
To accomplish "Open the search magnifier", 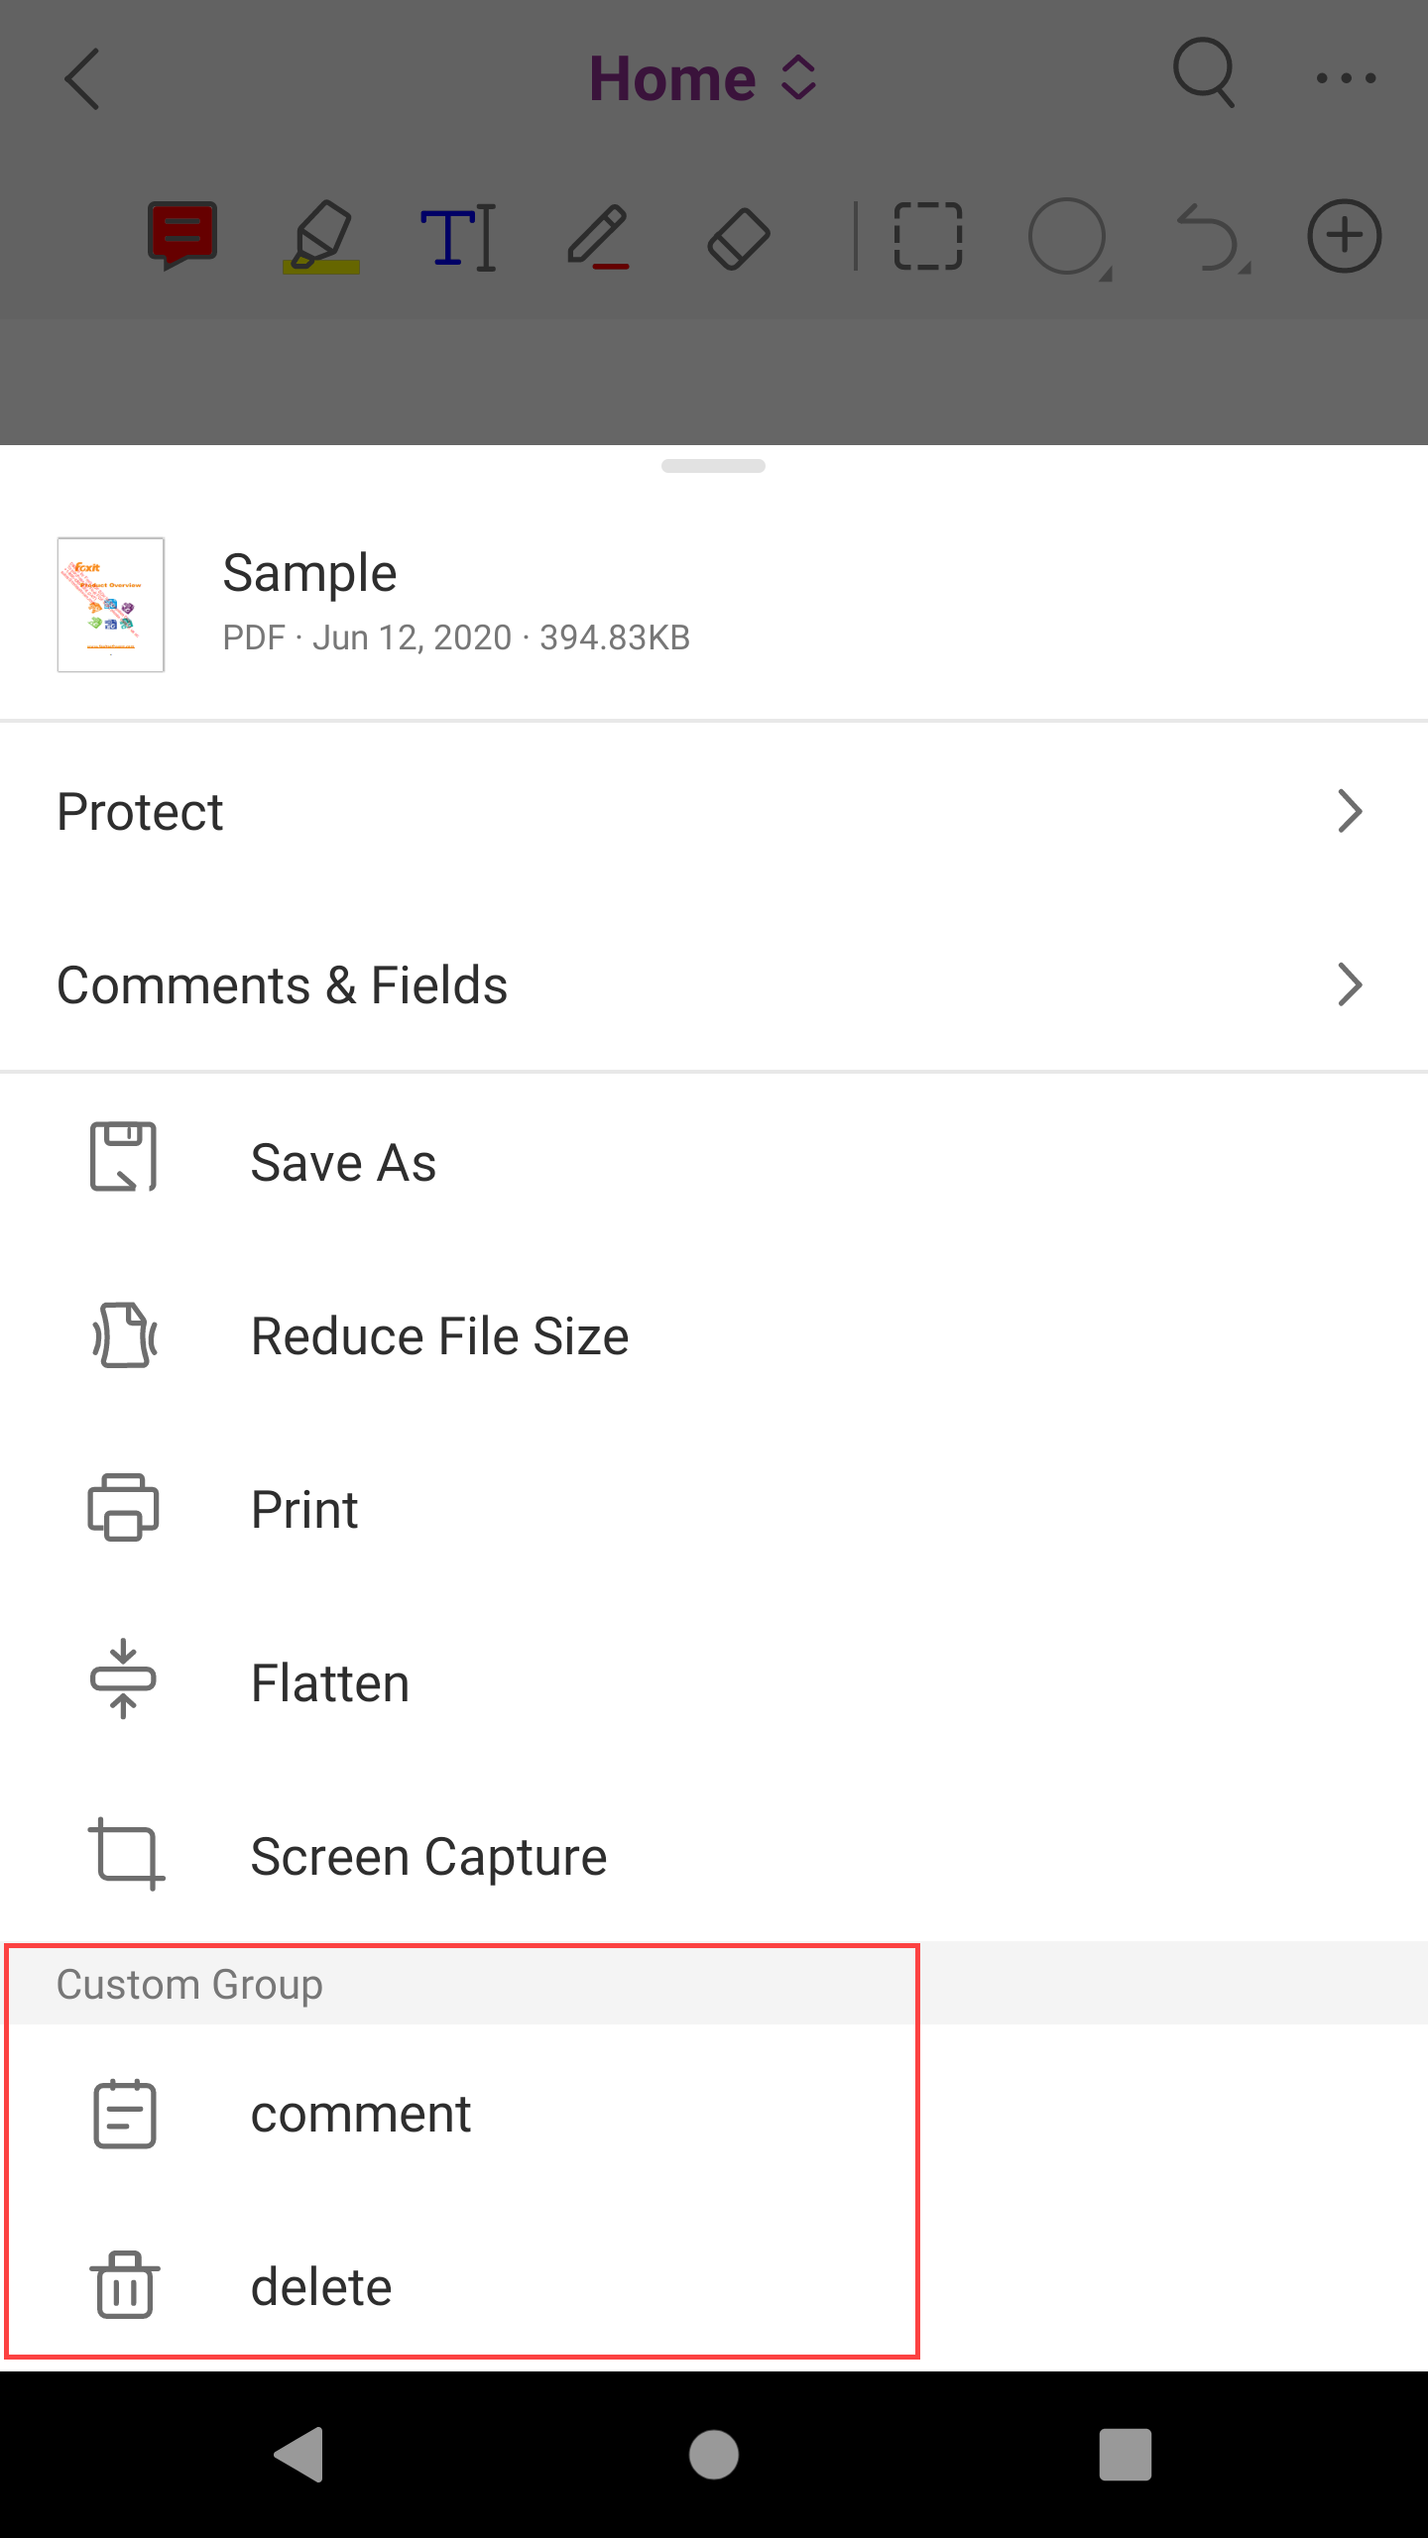I will click(x=1204, y=73).
